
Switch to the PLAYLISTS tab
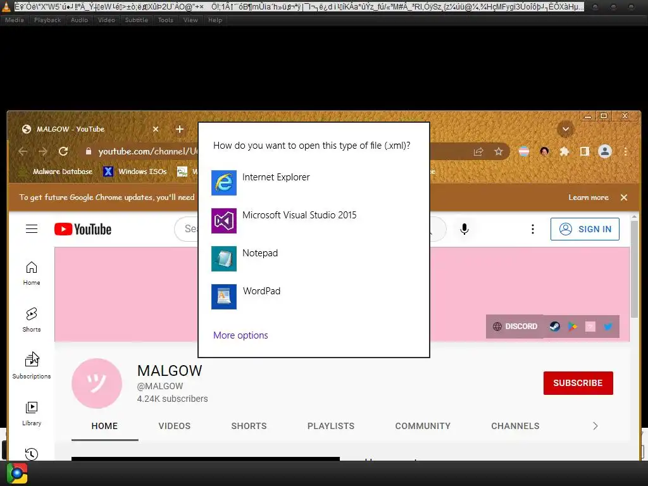[330, 426]
